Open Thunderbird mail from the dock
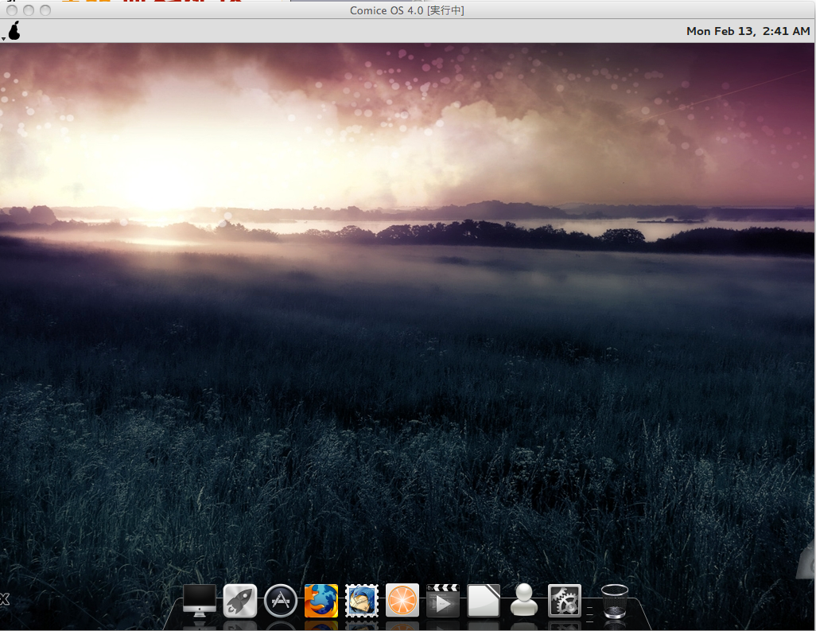This screenshot has height=631, width=816. point(361,601)
